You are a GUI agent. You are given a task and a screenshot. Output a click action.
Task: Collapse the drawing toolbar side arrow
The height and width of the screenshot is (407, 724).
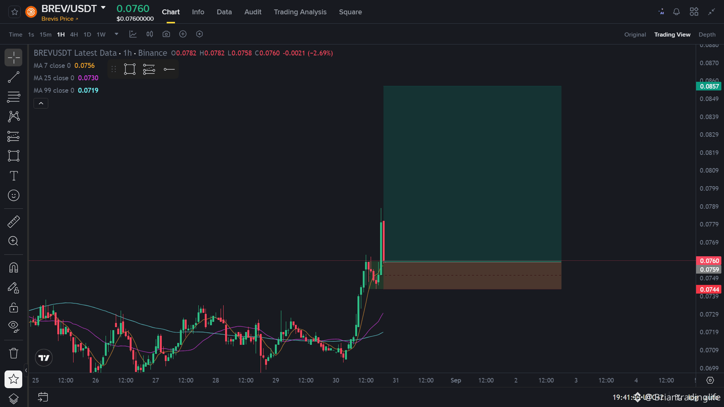pos(26,370)
